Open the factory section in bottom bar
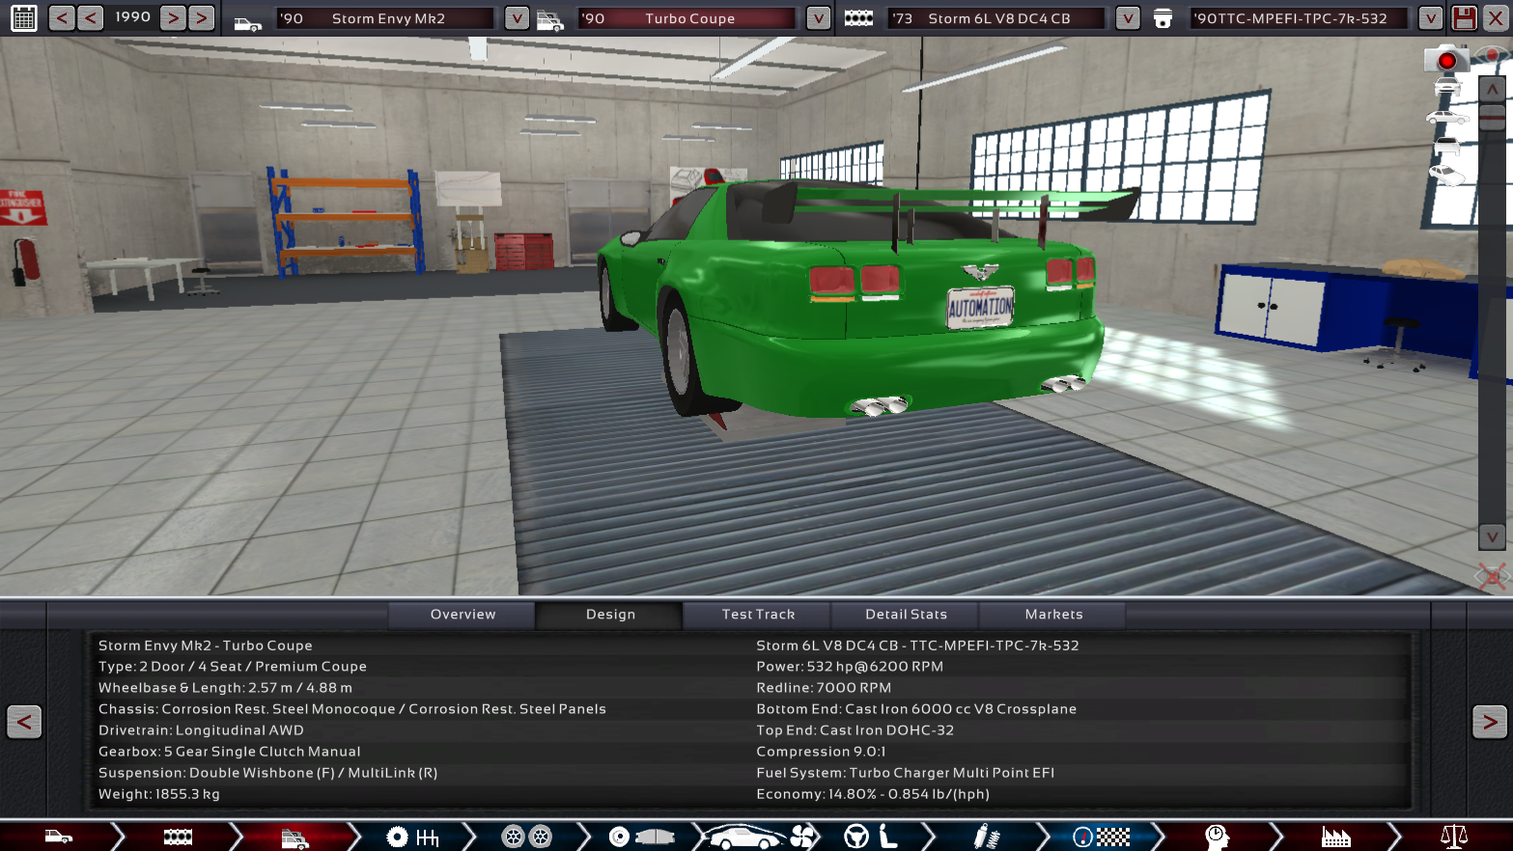Viewport: 1513px width, 851px height. 1335,837
